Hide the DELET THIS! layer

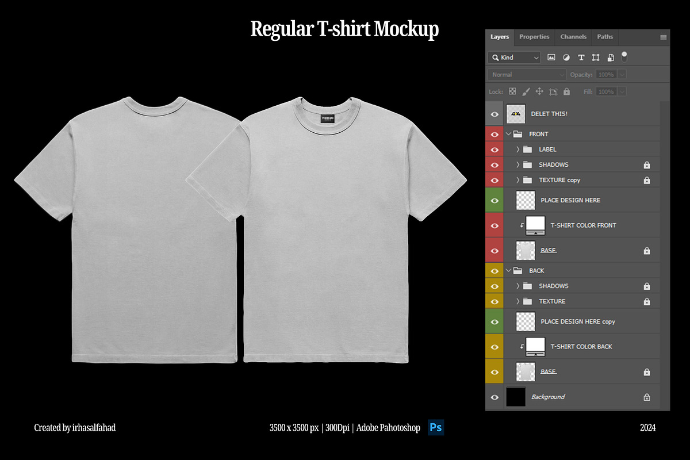[x=494, y=114]
